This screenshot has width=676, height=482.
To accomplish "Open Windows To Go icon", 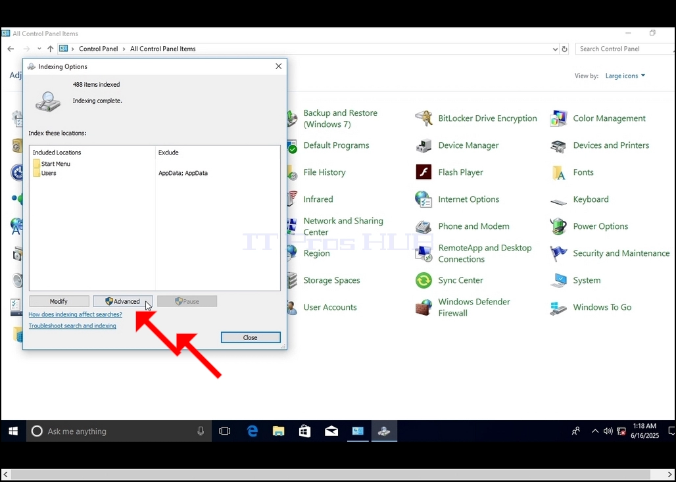I will tap(558, 307).
